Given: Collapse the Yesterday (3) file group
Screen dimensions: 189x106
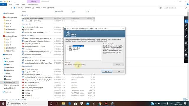Looking at the screenshot, I should [x=21, y=24].
